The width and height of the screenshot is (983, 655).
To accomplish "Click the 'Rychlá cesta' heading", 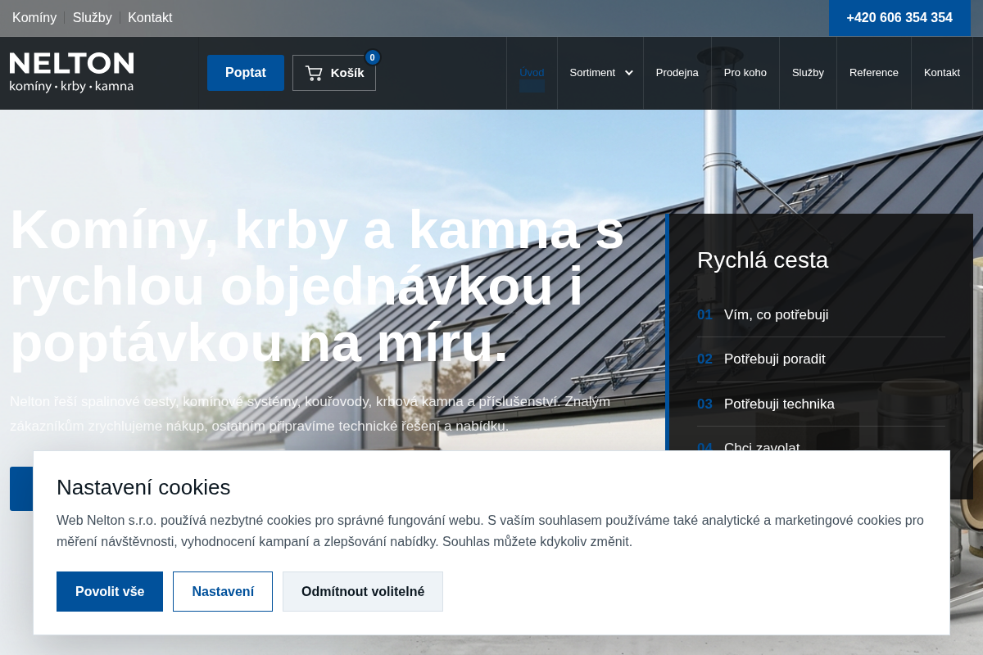I will tap(763, 260).
